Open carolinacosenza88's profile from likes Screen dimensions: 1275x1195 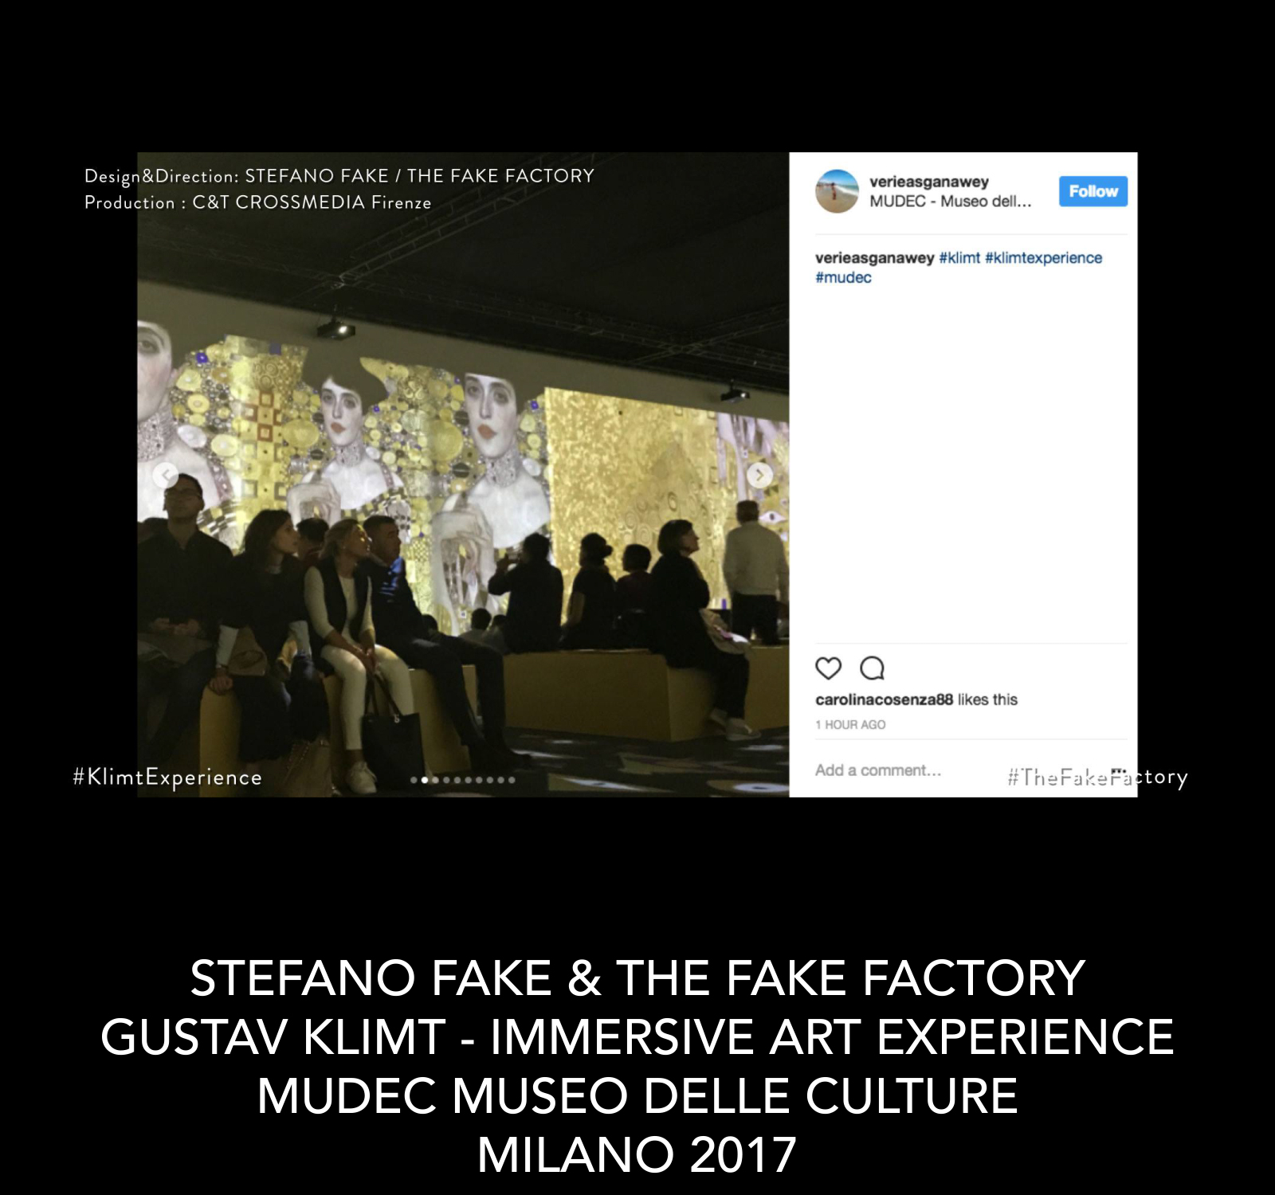tap(884, 699)
